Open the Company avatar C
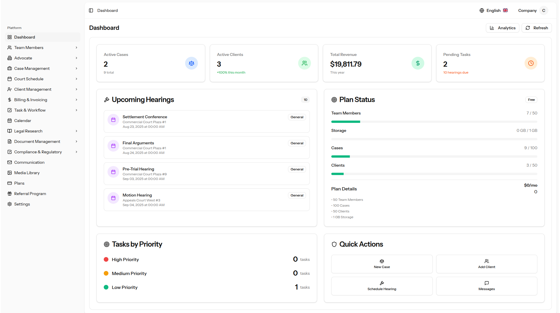 [x=543, y=10]
